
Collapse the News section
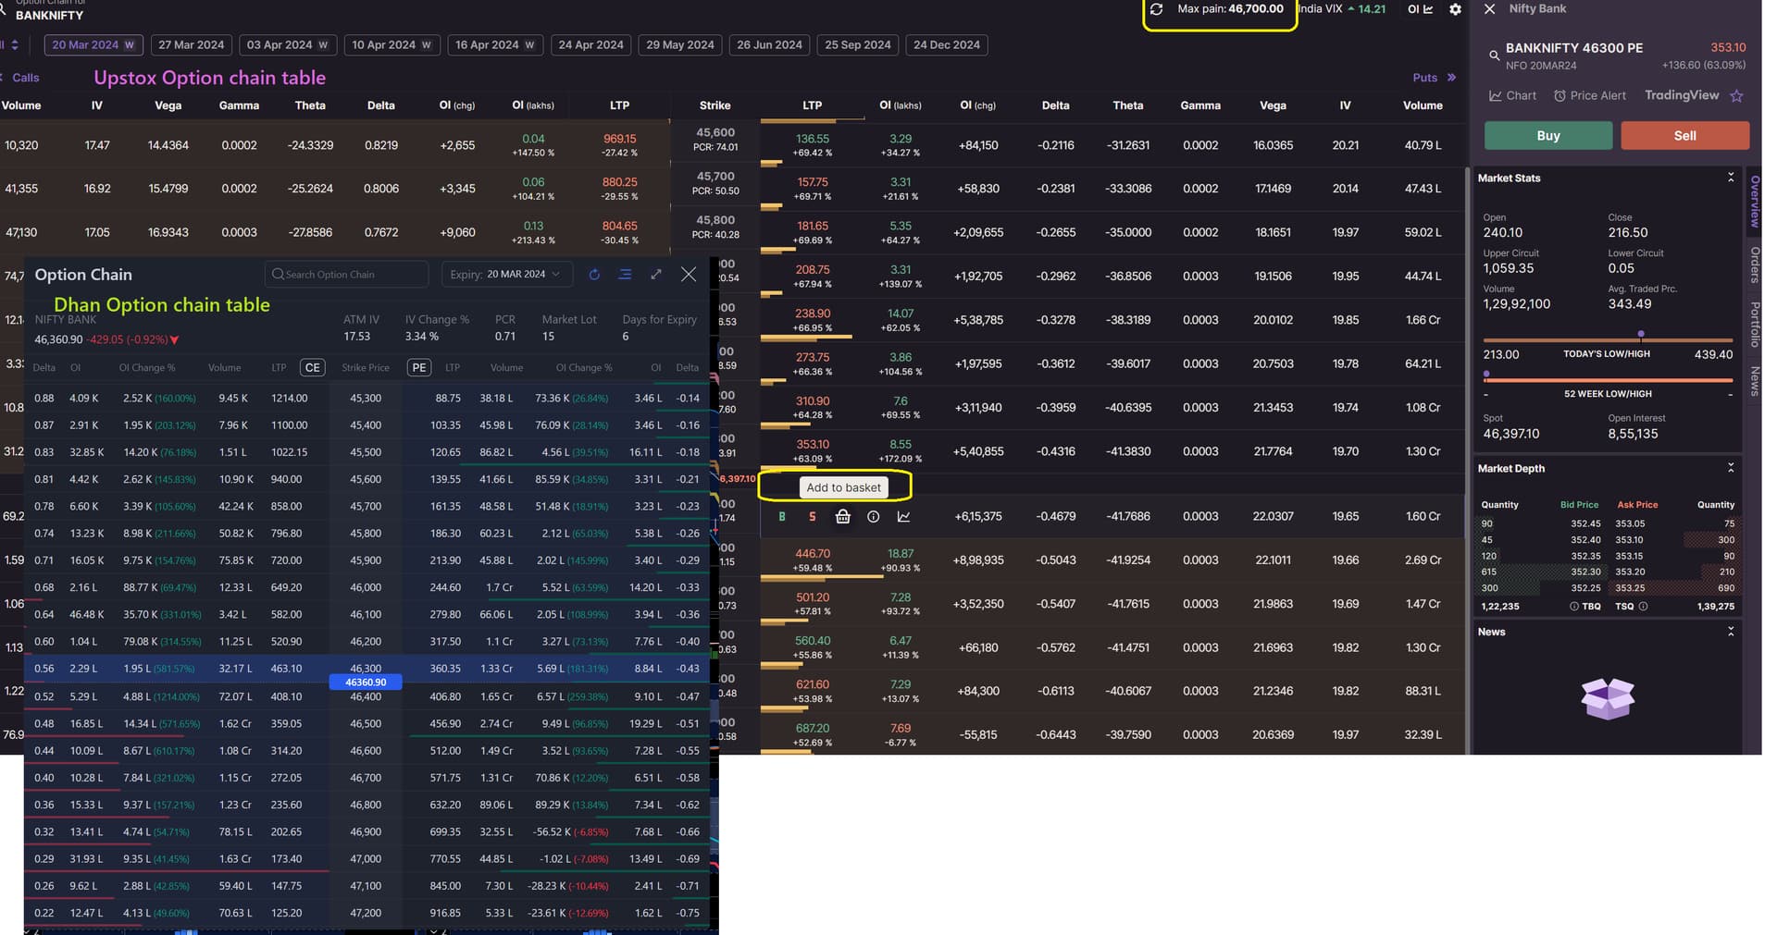(1730, 631)
